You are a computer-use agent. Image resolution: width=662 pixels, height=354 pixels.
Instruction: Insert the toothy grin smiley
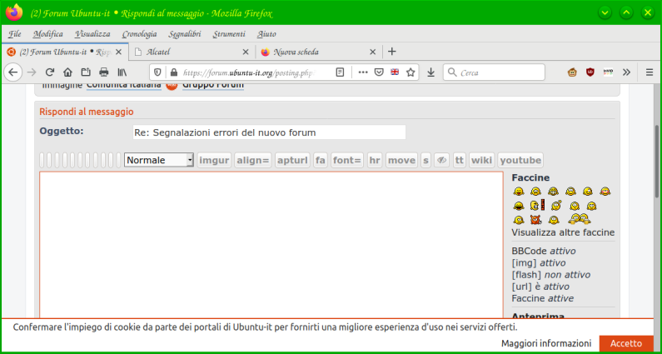coord(553,192)
